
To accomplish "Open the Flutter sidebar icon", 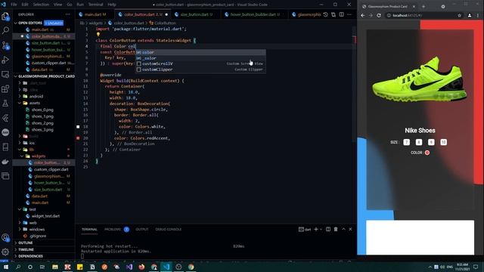I will [5, 118].
